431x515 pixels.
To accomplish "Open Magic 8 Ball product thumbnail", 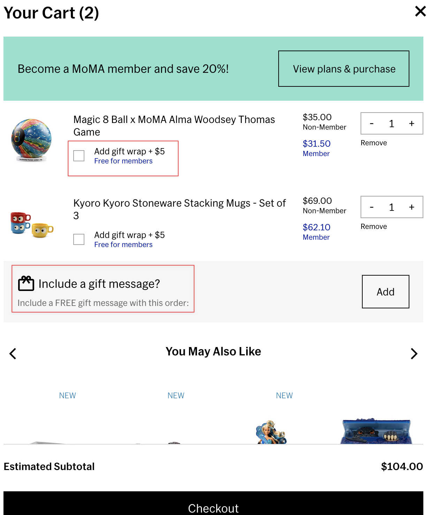I will (31, 140).
